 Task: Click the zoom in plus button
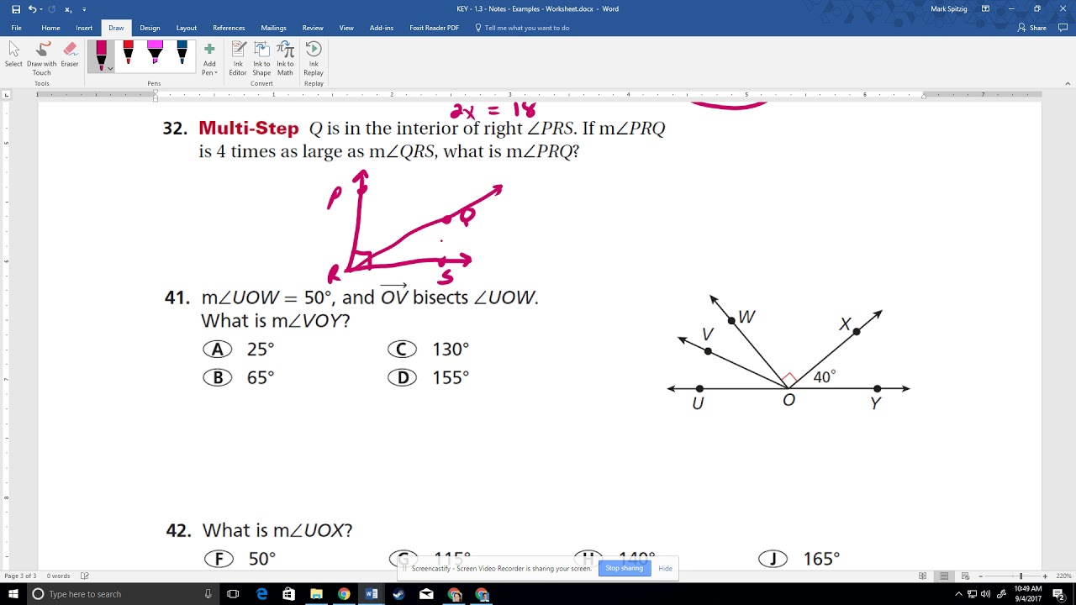tap(1045, 576)
